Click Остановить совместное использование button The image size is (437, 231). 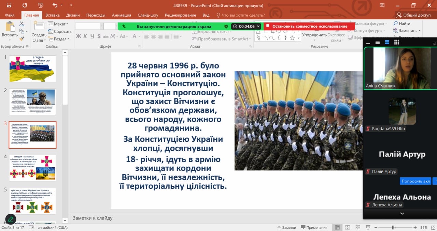coord(309,26)
